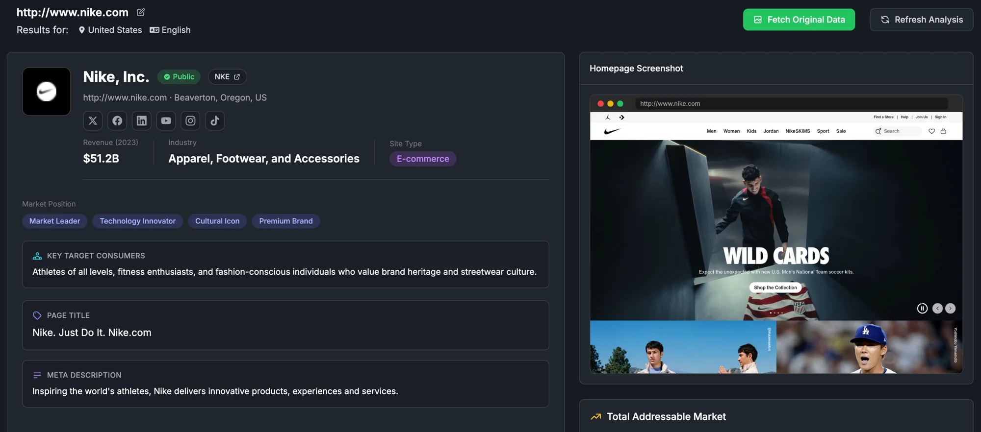The image size is (981, 432).
Task: Click the Meta Description lines icon
Action: pos(37,375)
